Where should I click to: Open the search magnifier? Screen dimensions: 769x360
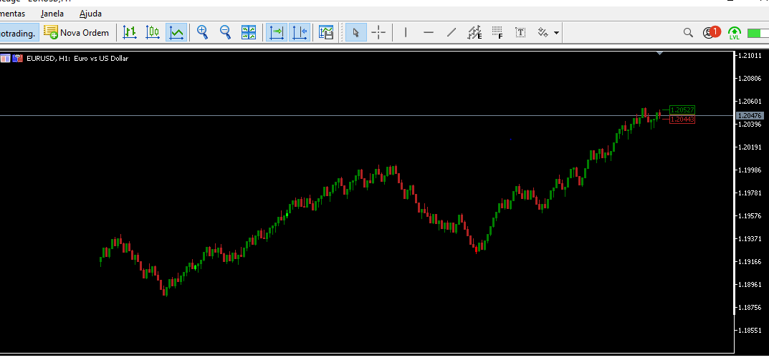(688, 33)
